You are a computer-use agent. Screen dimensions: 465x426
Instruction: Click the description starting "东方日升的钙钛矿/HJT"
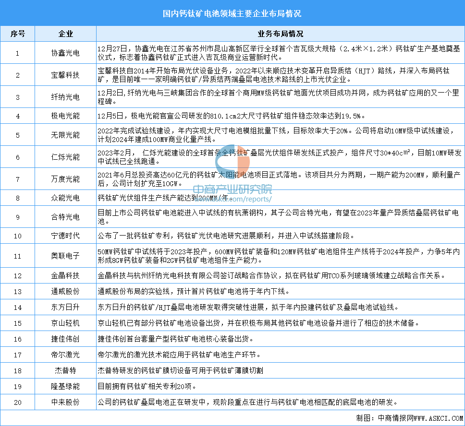248,307
